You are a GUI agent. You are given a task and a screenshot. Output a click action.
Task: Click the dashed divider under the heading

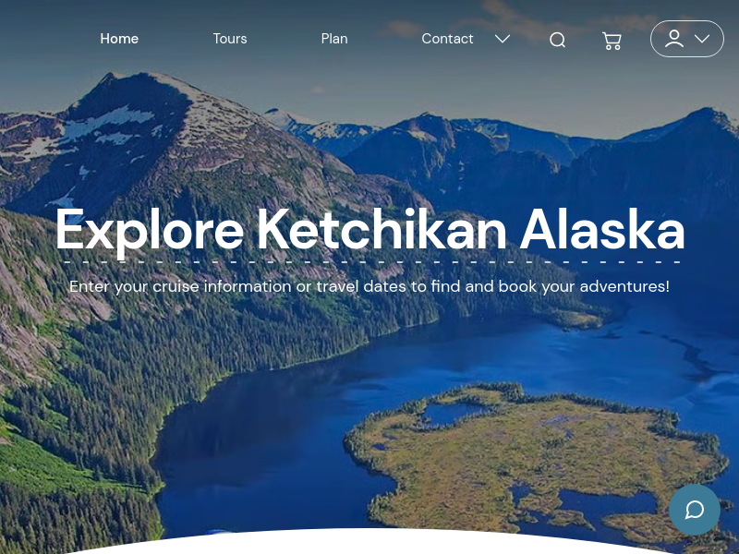[x=372, y=262]
